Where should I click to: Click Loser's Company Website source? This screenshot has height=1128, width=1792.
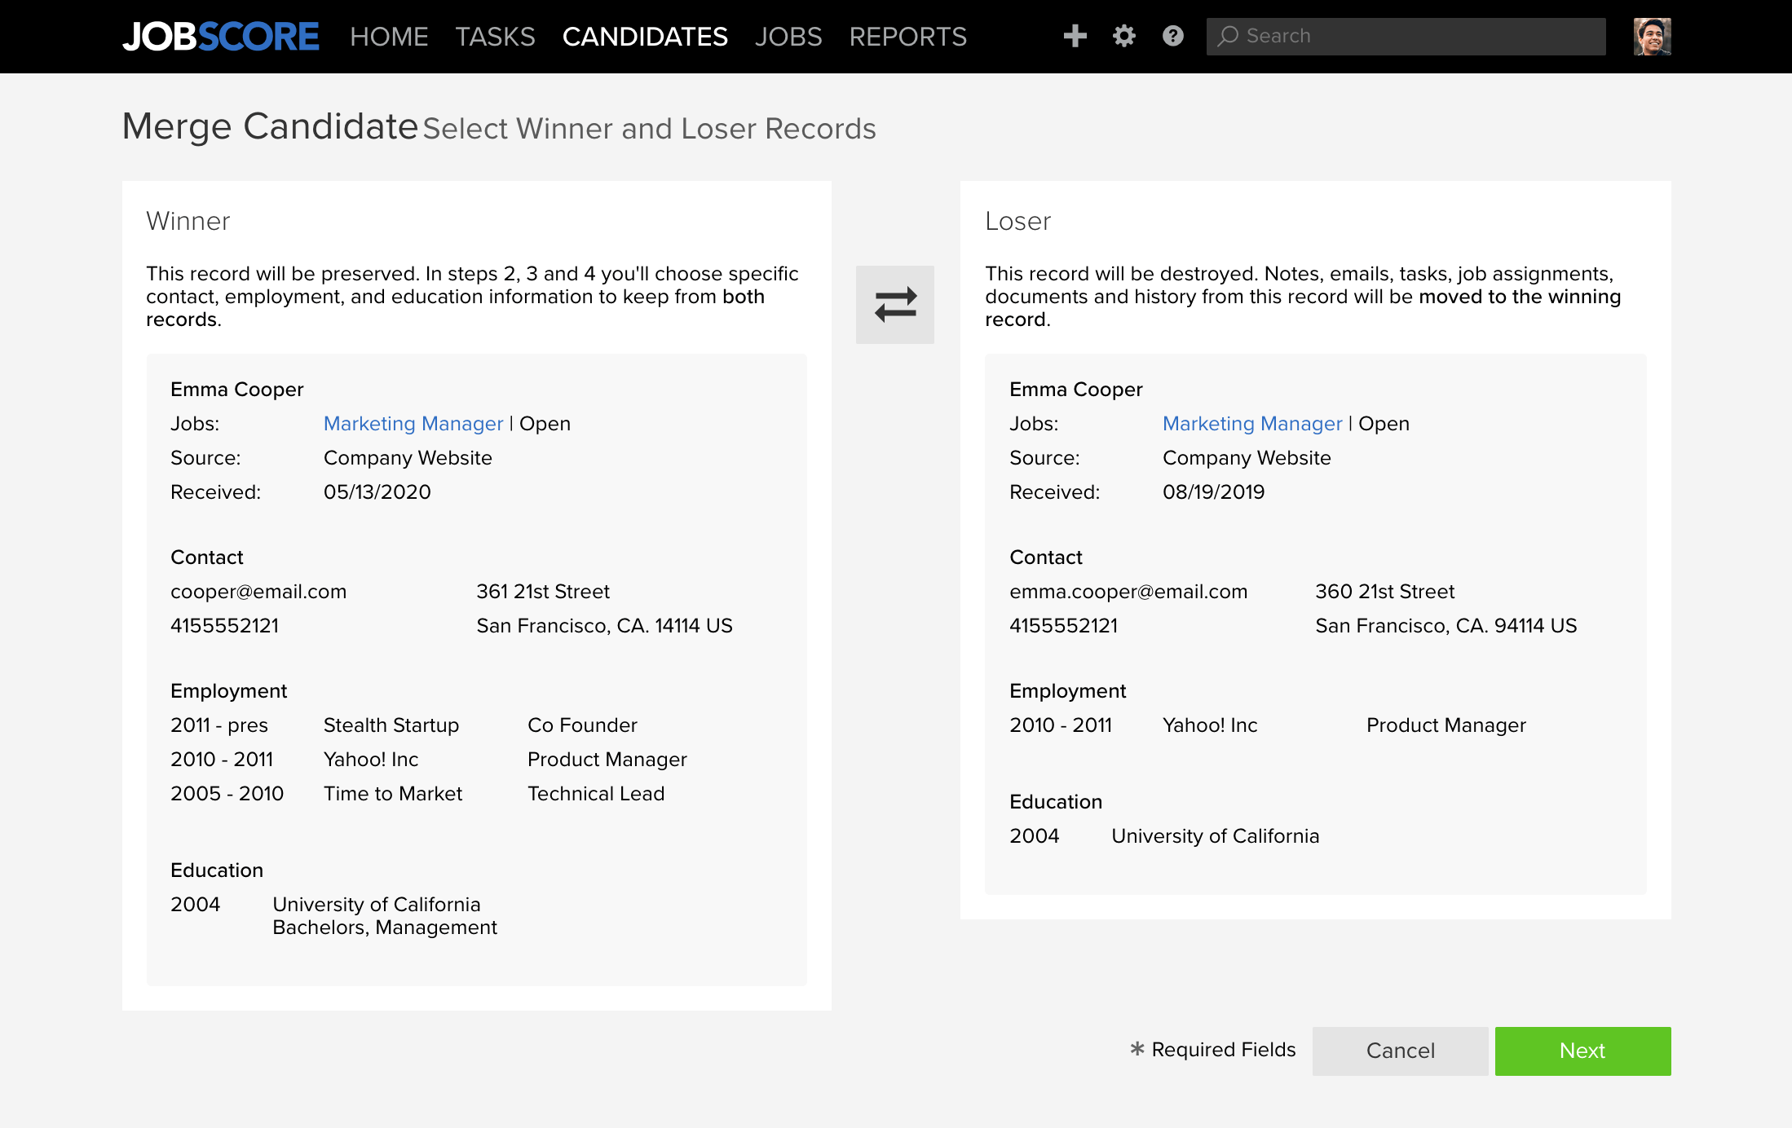pos(1247,458)
